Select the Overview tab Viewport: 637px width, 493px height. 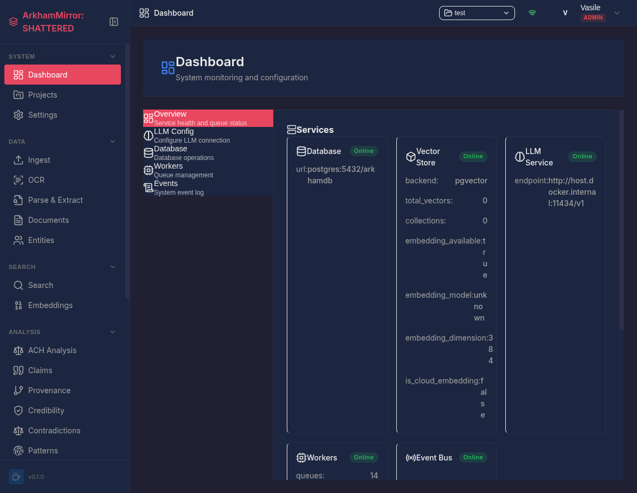[208, 118]
